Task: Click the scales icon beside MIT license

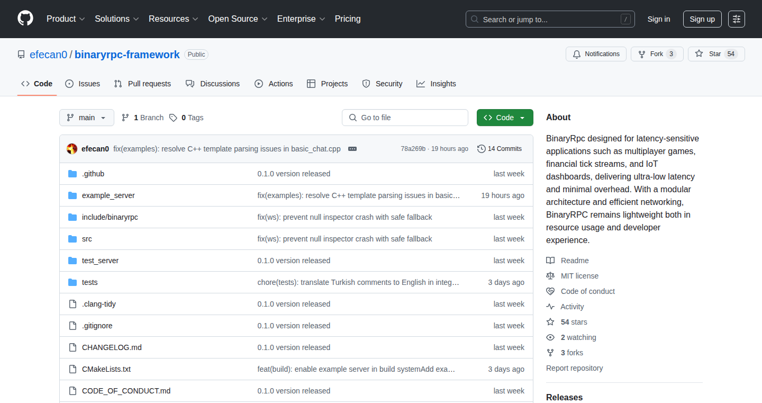Action: coord(550,276)
